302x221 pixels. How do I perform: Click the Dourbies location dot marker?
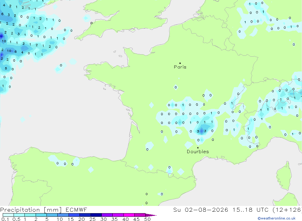198,148
